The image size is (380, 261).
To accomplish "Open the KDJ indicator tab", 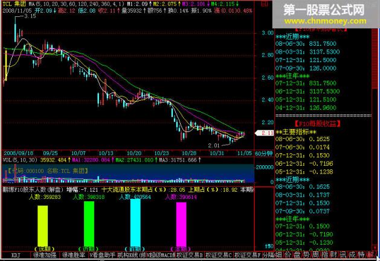I will (16, 255).
